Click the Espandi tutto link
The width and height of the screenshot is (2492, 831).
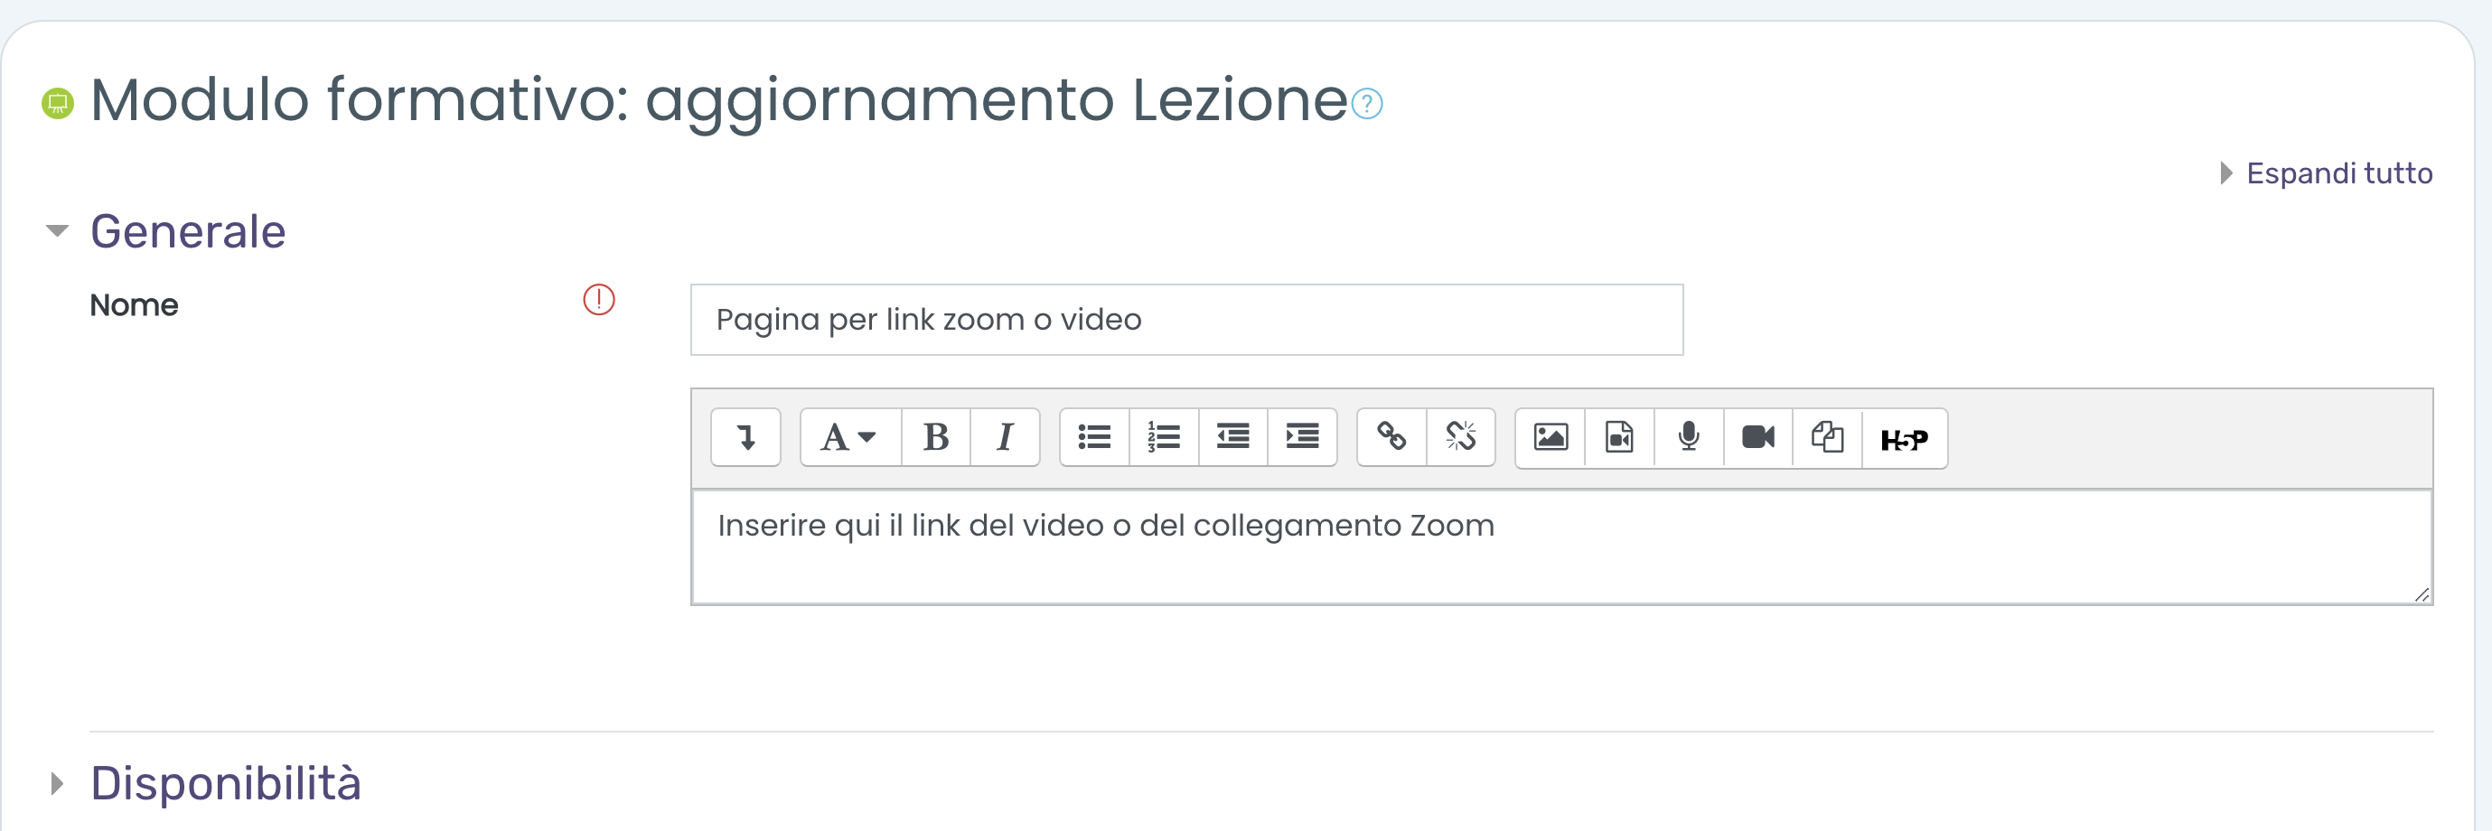coord(2338,173)
